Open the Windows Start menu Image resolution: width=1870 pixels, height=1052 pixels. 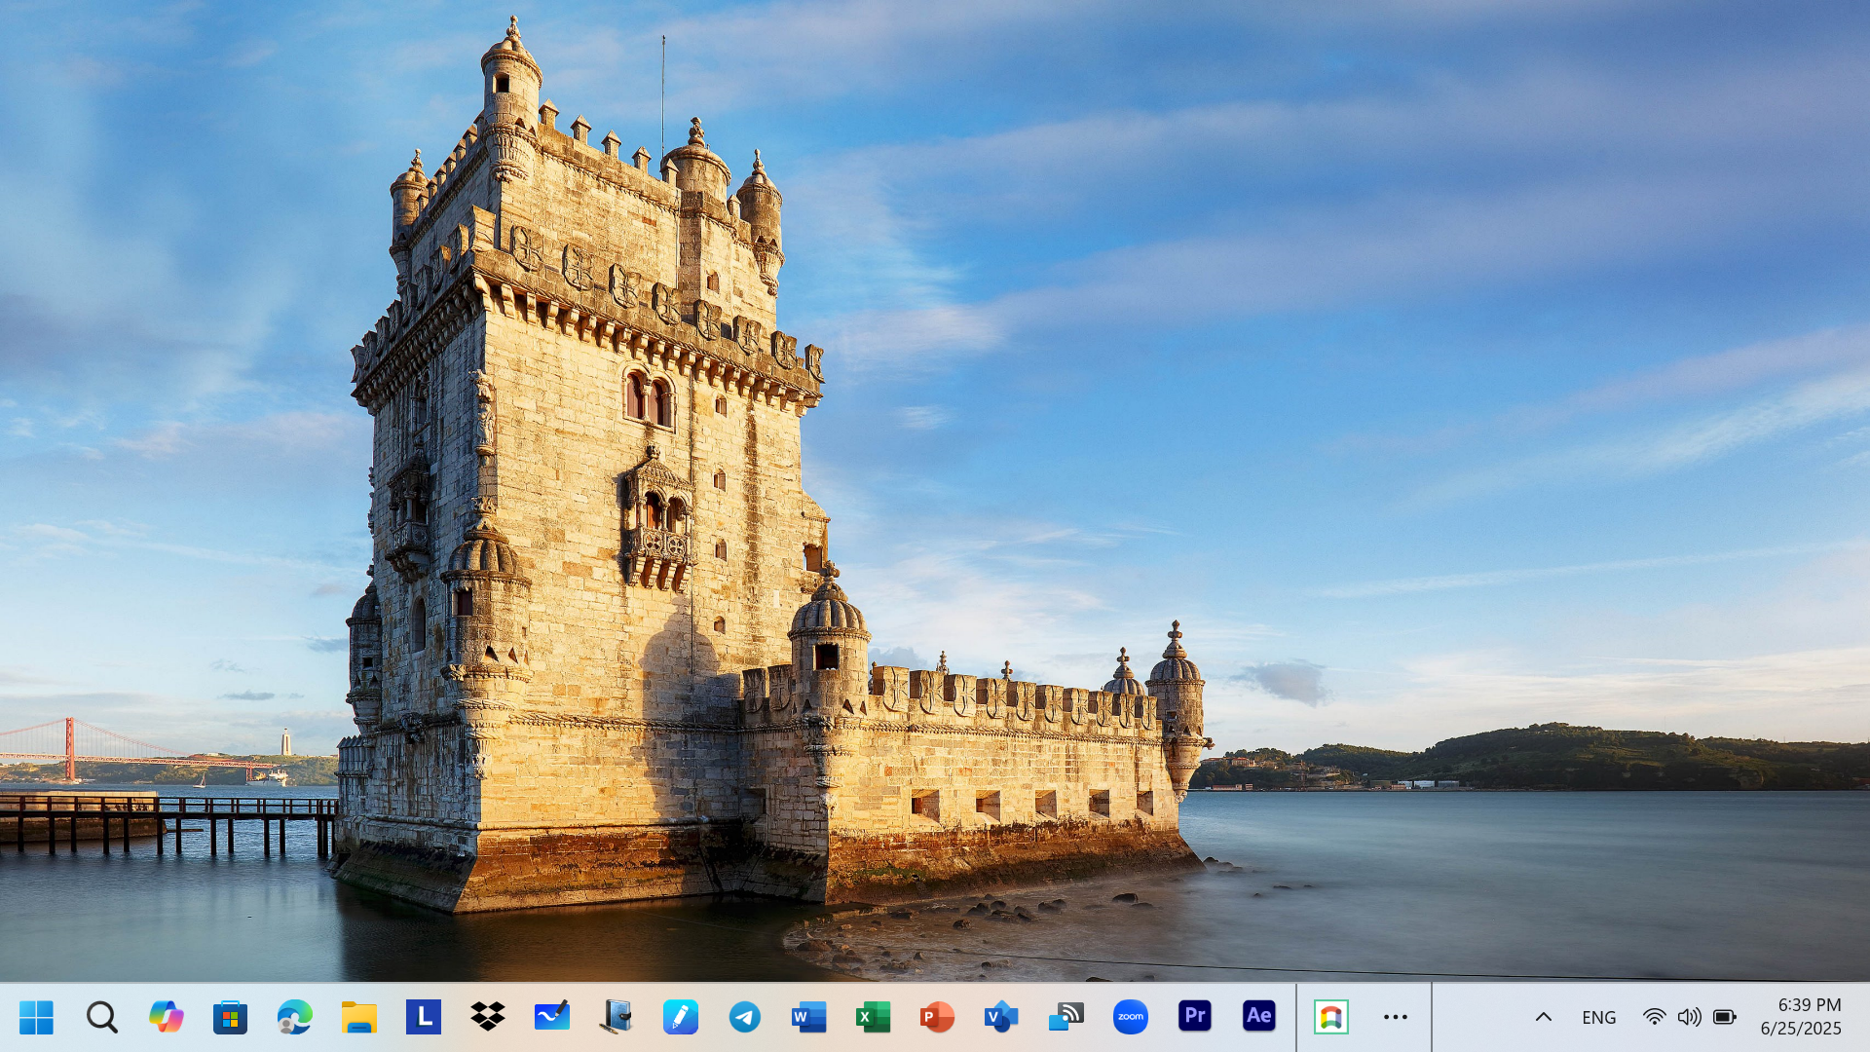pos(36,1017)
